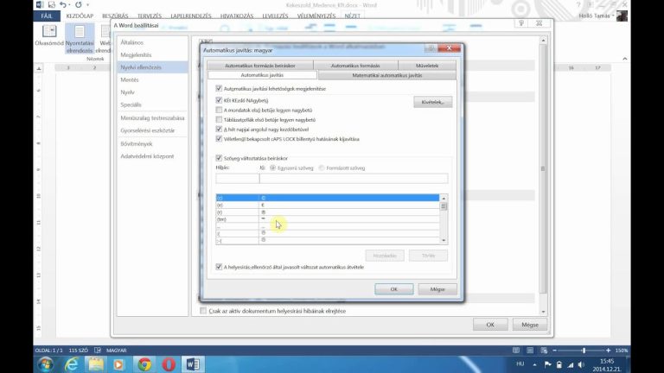The image size is (664, 373).
Task: Switch to the VÉLEMÉNYEZÉS ribbon tab
Action: [316, 16]
